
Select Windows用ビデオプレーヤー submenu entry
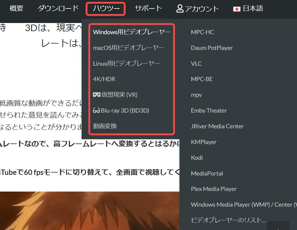pos(131,32)
